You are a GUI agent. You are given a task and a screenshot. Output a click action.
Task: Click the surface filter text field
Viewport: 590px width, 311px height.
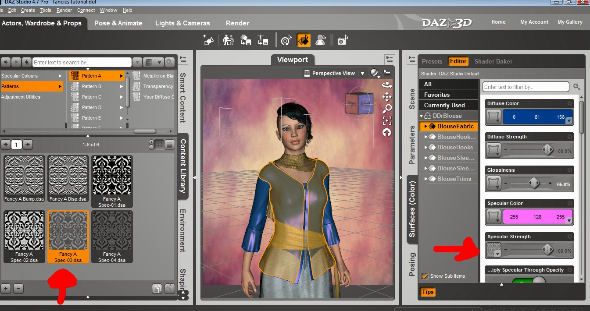click(526, 87)
